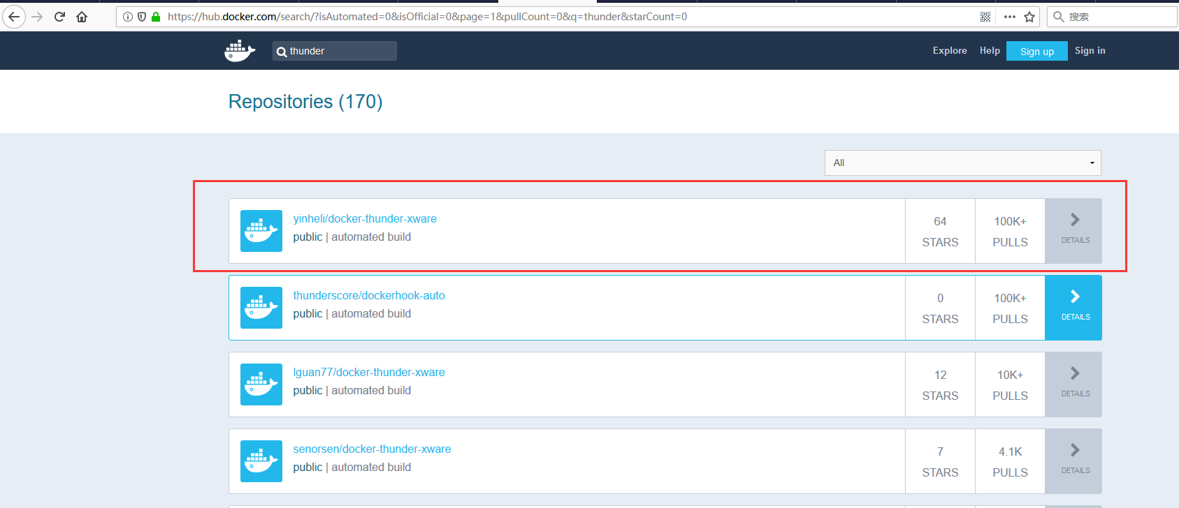1179x508 pixels.
Task: Open the yinheli/docker-thunder-xware repository link
Action: click(x=365, y=218)
